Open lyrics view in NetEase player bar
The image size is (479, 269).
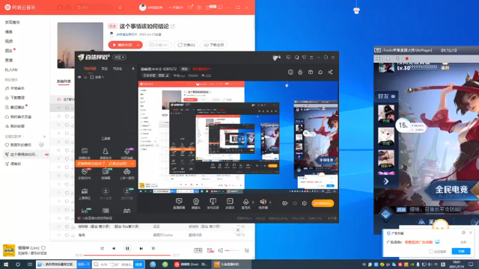tap(153, 249)
